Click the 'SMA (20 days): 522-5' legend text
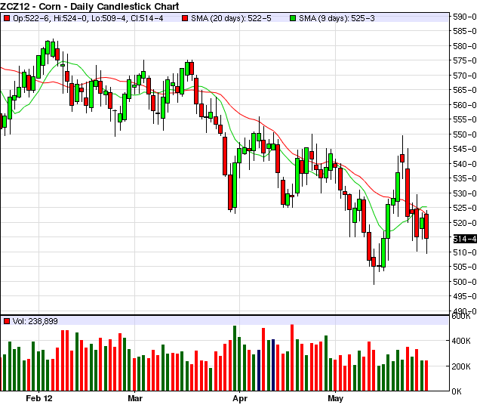Viewport: 483px width, 405px height. [231, 18]
